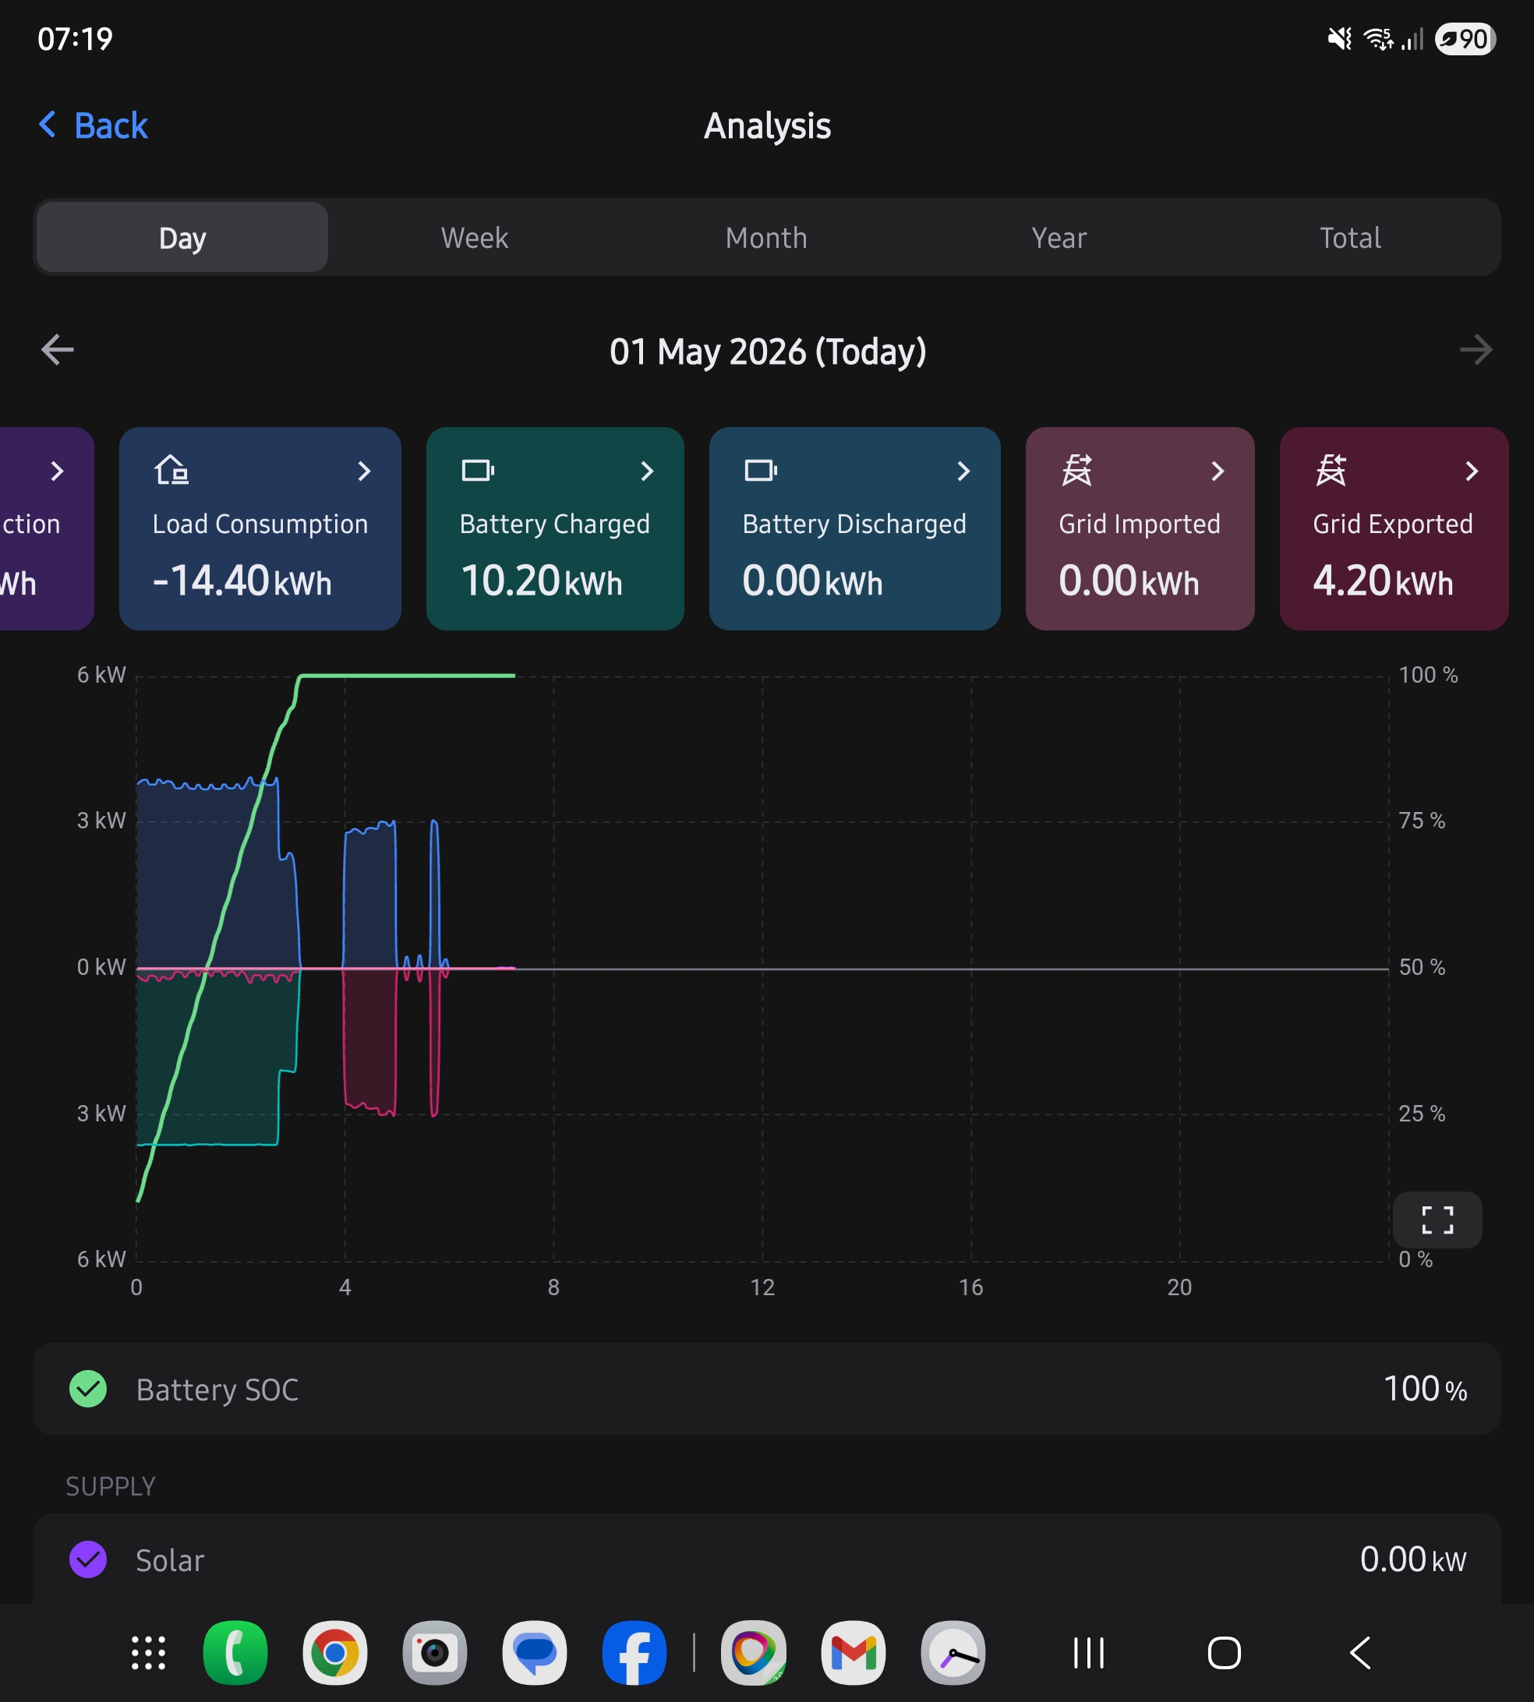Open the fullscreen chart expand icon

tap(1437, 1219)
